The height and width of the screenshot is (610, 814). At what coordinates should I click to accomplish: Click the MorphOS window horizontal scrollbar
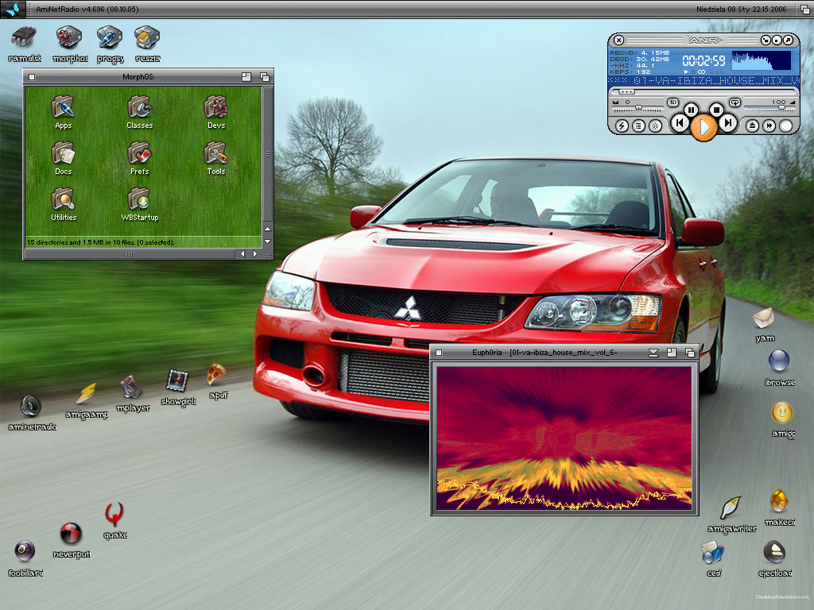point(130,254)
